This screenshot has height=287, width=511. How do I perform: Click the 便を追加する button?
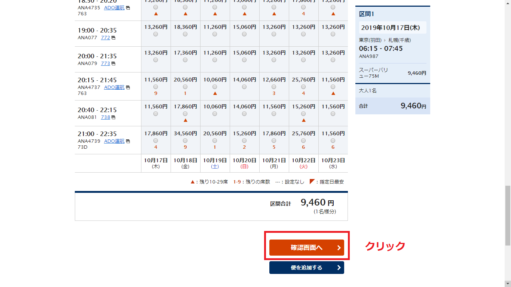point(306,268)
